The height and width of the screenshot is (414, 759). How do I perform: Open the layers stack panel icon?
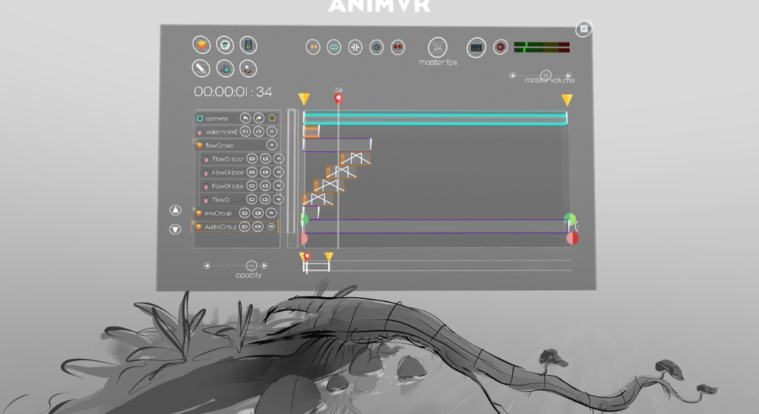(x=202, y=45)
